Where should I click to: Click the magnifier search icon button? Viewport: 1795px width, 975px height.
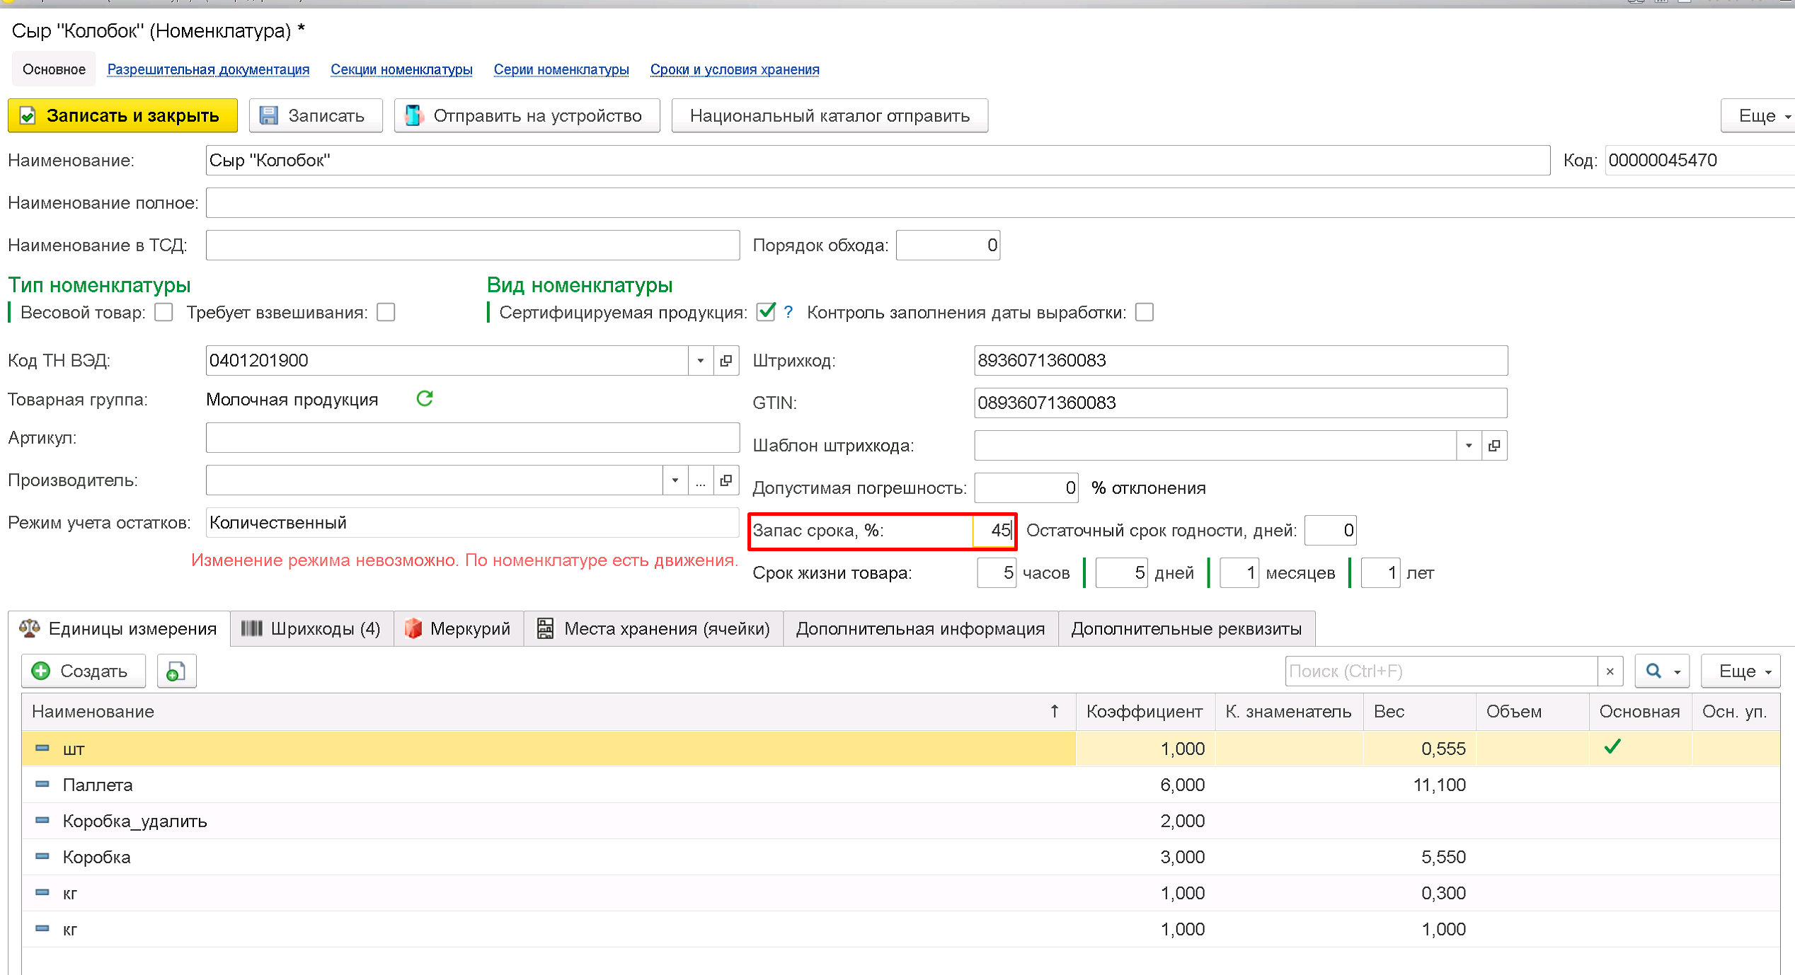pos(1653,671)
